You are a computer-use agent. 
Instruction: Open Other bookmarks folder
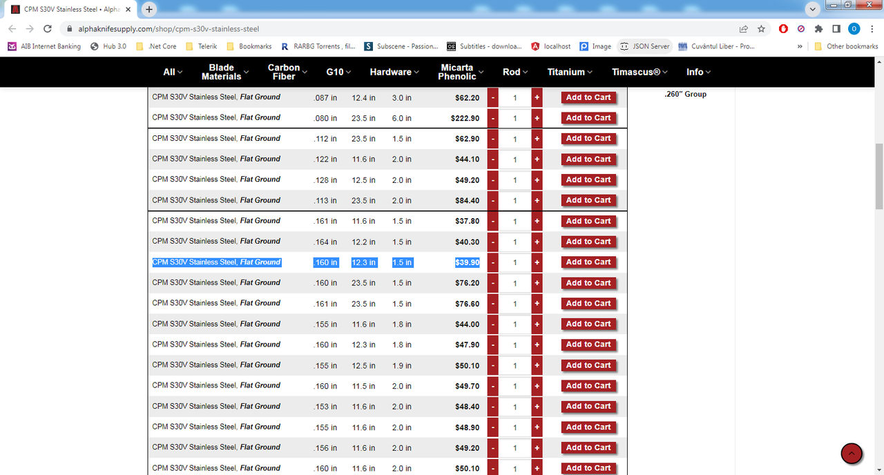coord(846,46)
